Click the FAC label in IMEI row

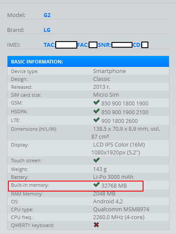(83, 45)
